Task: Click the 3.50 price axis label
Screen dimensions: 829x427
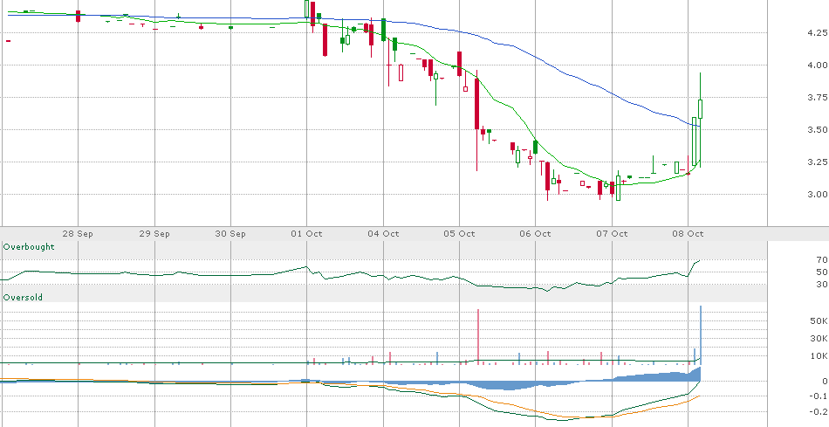Action: tap(818, 129)
